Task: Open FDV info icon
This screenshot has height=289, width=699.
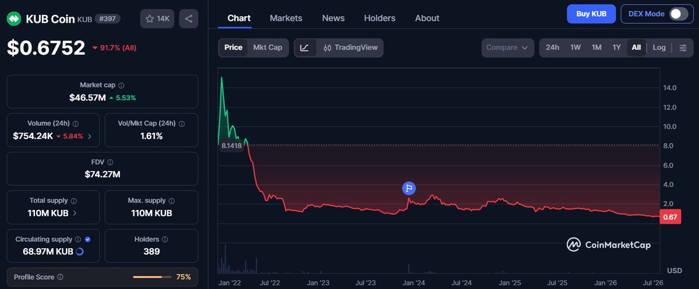Action: tap(110, 162)
